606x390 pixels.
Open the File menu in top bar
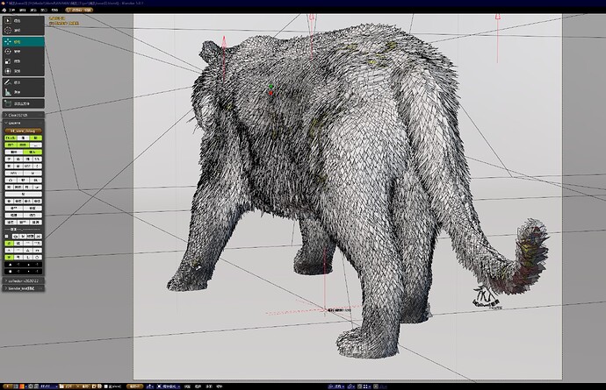tap(12, 10)
